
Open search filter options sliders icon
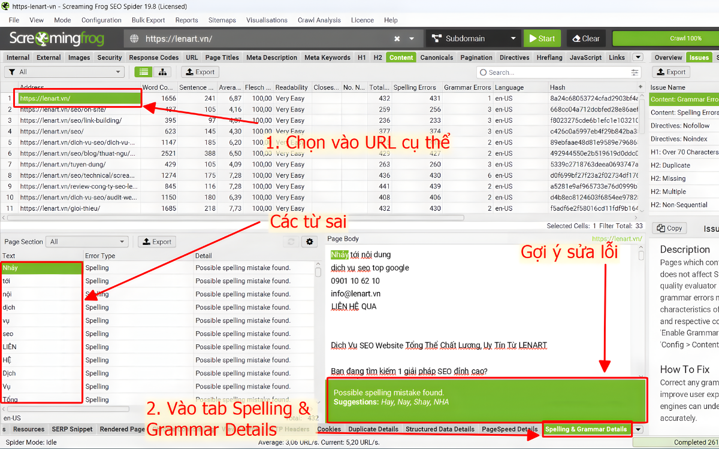[635, 72]
